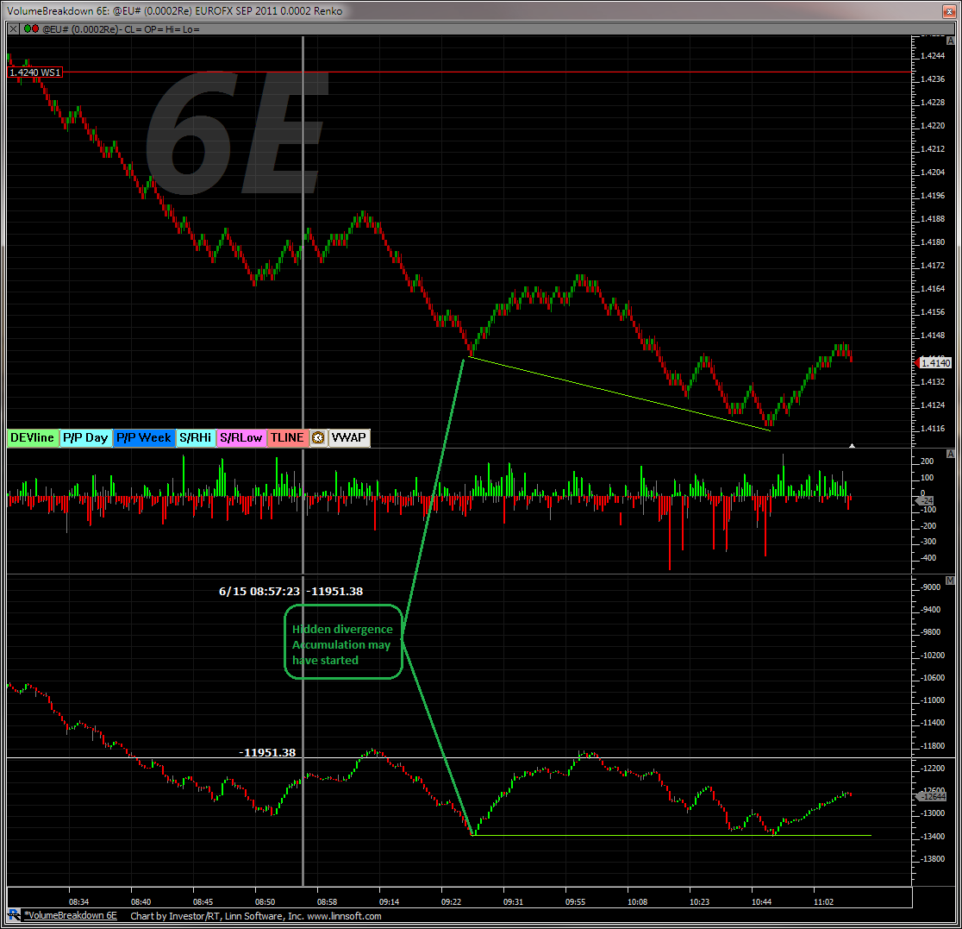This screenshot has width=962, height=929.
Task: Toggle the P/P Week button
Action: 144,438
